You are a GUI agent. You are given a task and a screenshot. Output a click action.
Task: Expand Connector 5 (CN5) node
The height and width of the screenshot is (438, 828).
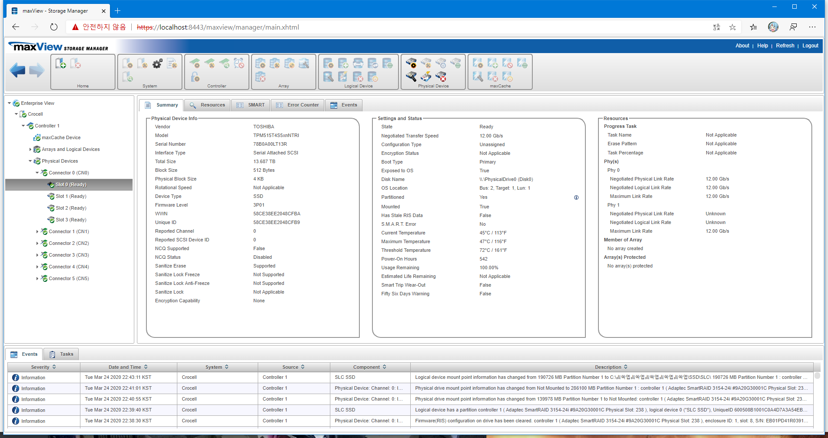click(x=37, y=278)
